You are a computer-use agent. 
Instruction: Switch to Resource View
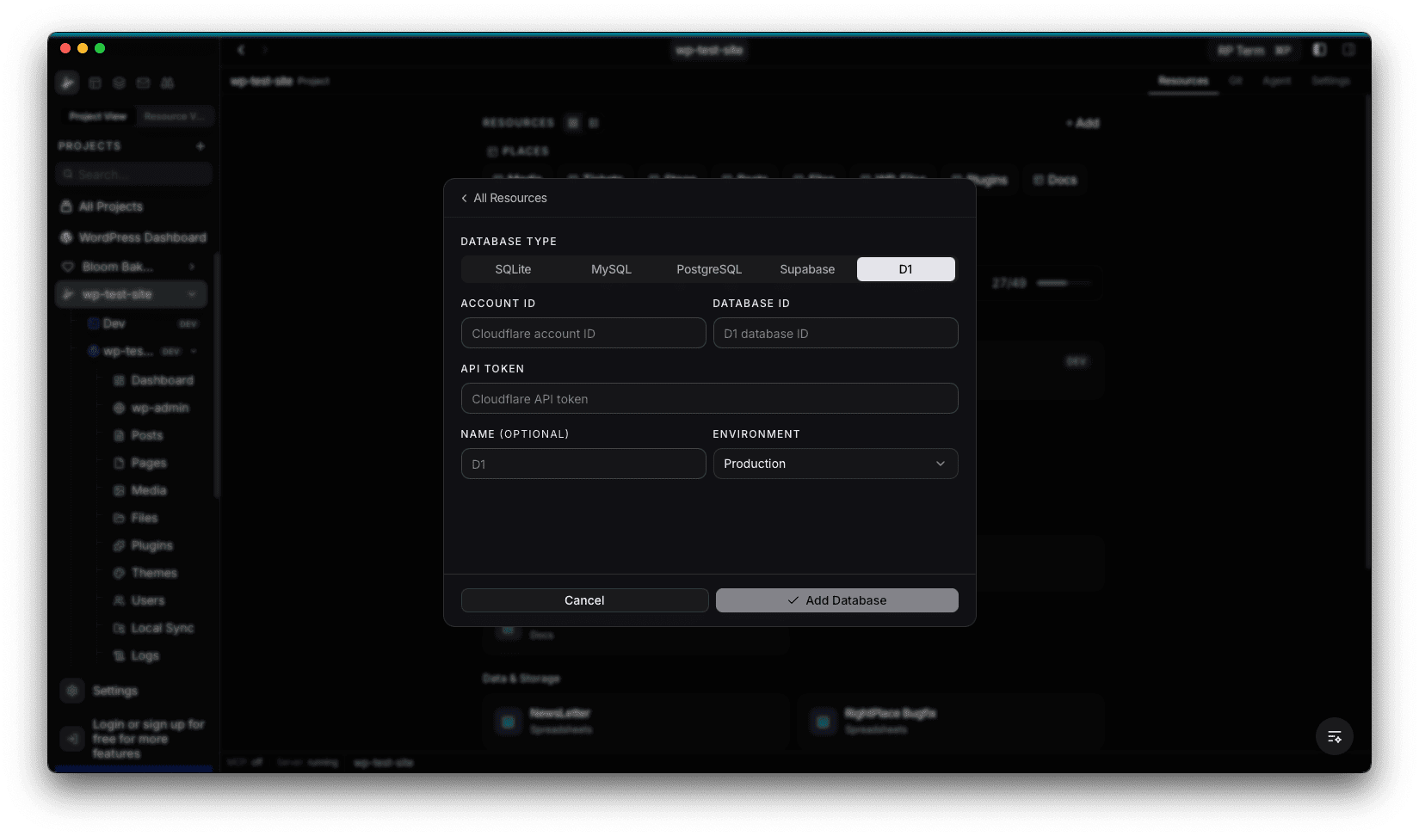(175, 116)
